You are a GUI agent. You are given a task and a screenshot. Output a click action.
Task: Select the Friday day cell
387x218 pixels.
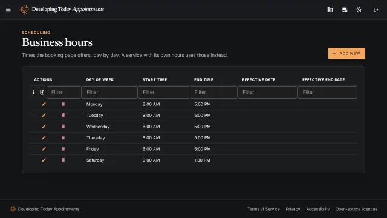pyautogui.click(x=93, y=149)
